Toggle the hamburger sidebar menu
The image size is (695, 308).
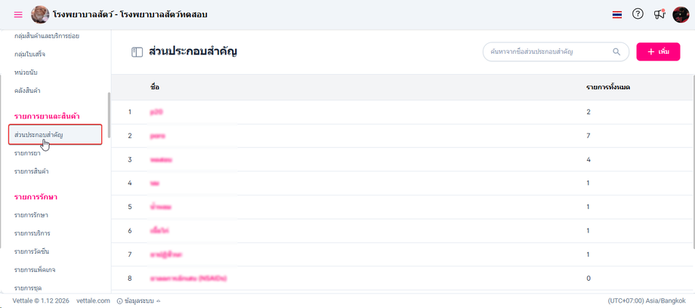coord(18,14)
